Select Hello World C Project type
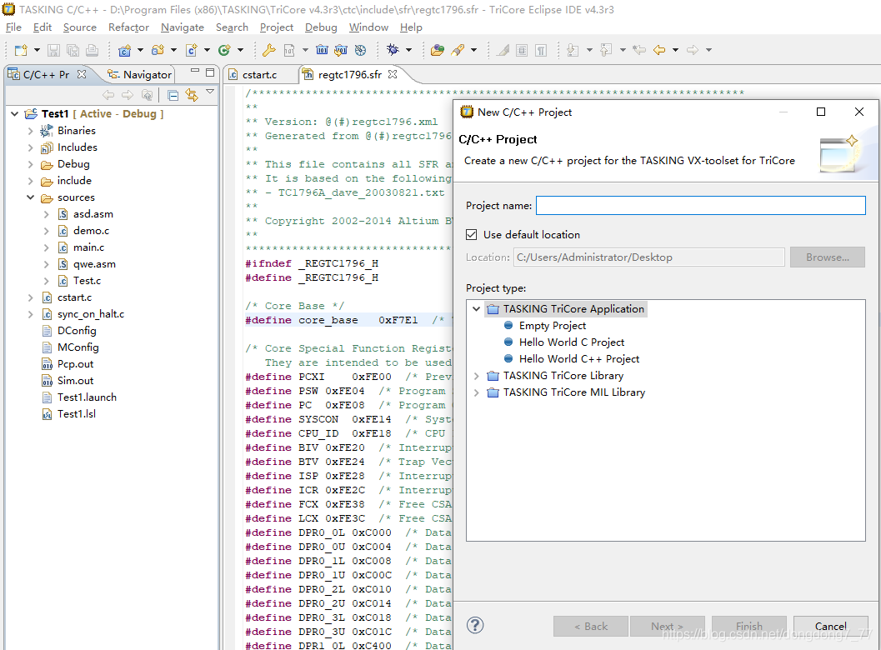881x650 pixels. pyautogui.click(x=571, y=342)
